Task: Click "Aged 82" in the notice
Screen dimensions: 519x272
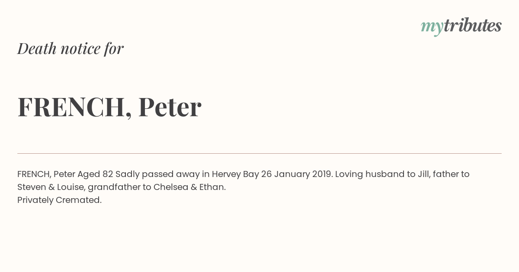Action: pyautogui.click(x=95, y=174)
